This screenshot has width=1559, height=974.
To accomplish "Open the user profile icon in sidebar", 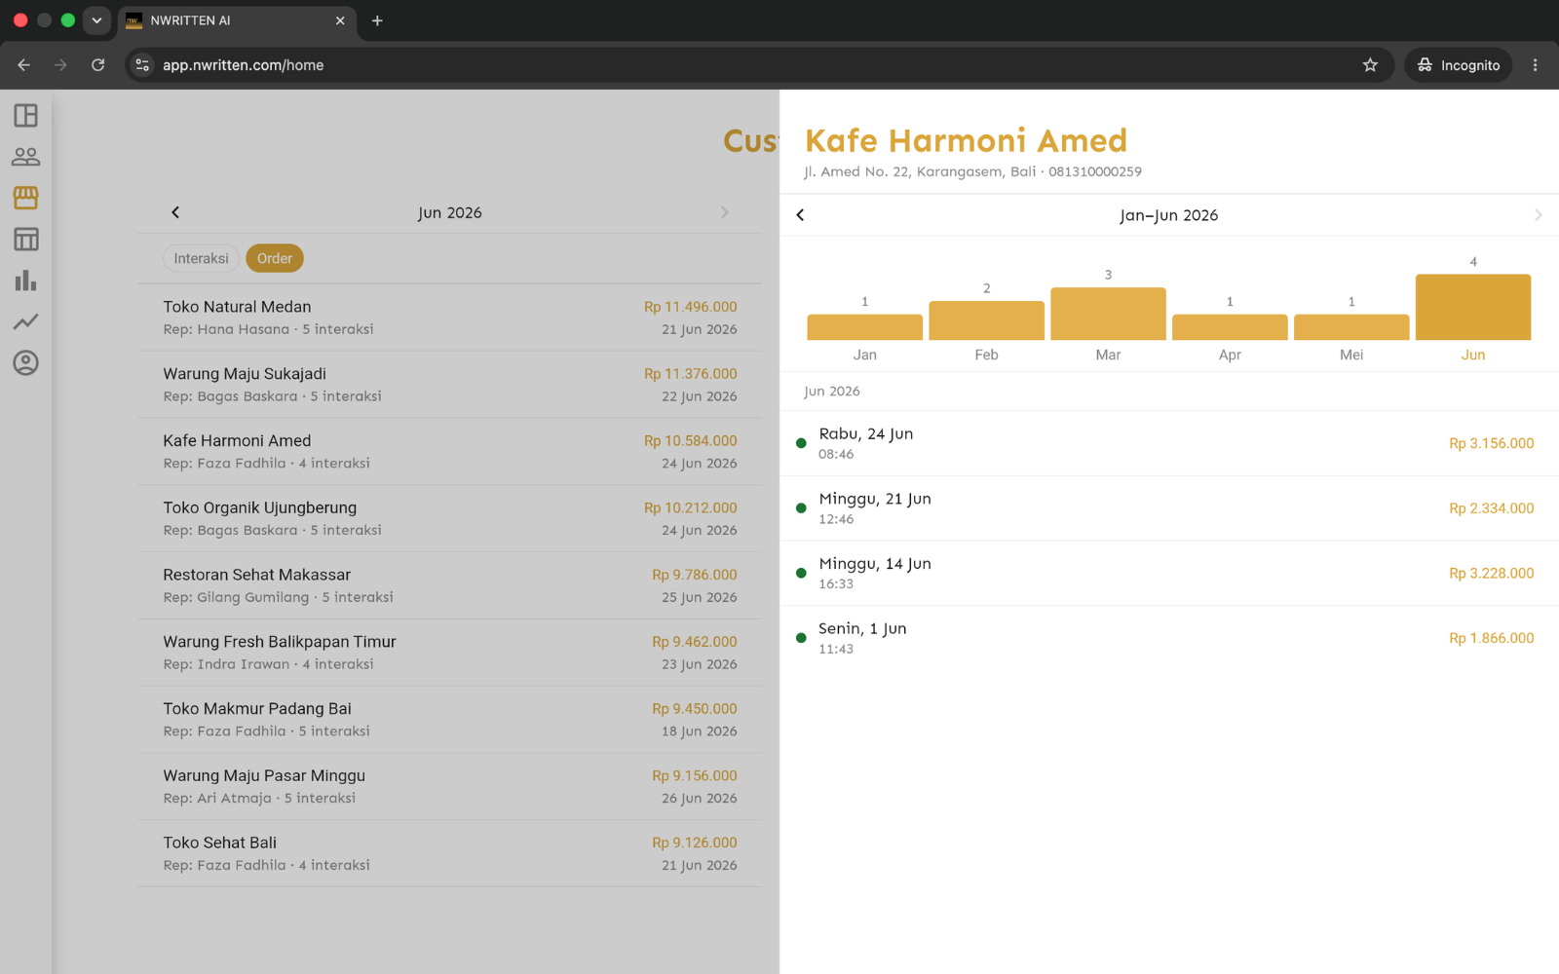I will (26, 363).
